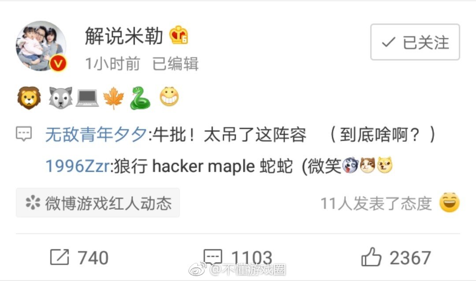Open 微博游戏红人动态 topic tag
This screenshot has width=476, height=281.
click(x=98, y=203)
